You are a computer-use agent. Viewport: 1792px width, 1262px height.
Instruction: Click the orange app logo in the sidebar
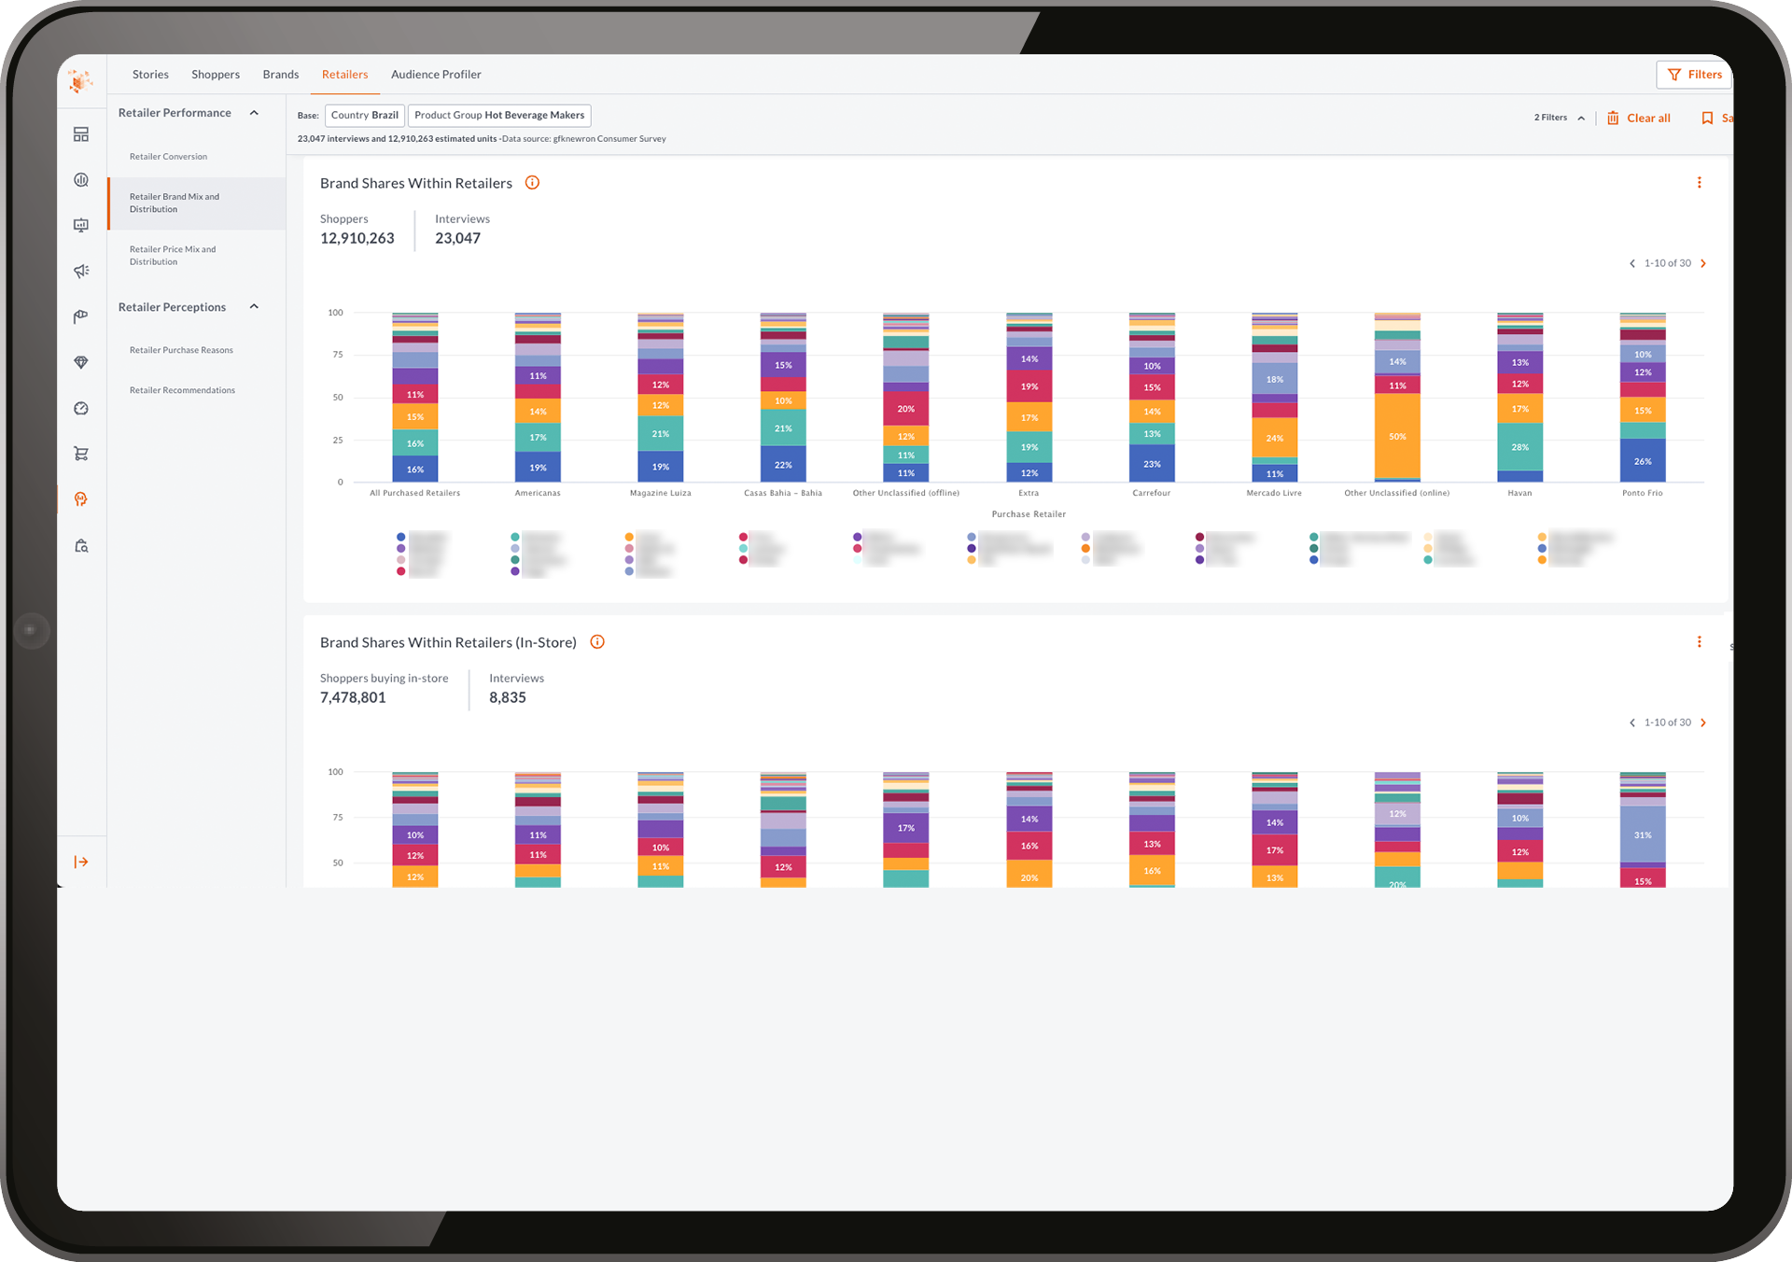80,81
